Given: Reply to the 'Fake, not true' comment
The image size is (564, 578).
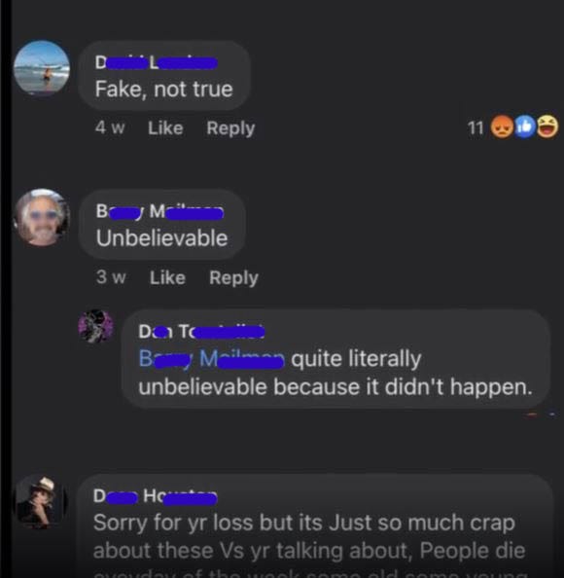Looking at the screenshot, I should click(x=230, y=128).
